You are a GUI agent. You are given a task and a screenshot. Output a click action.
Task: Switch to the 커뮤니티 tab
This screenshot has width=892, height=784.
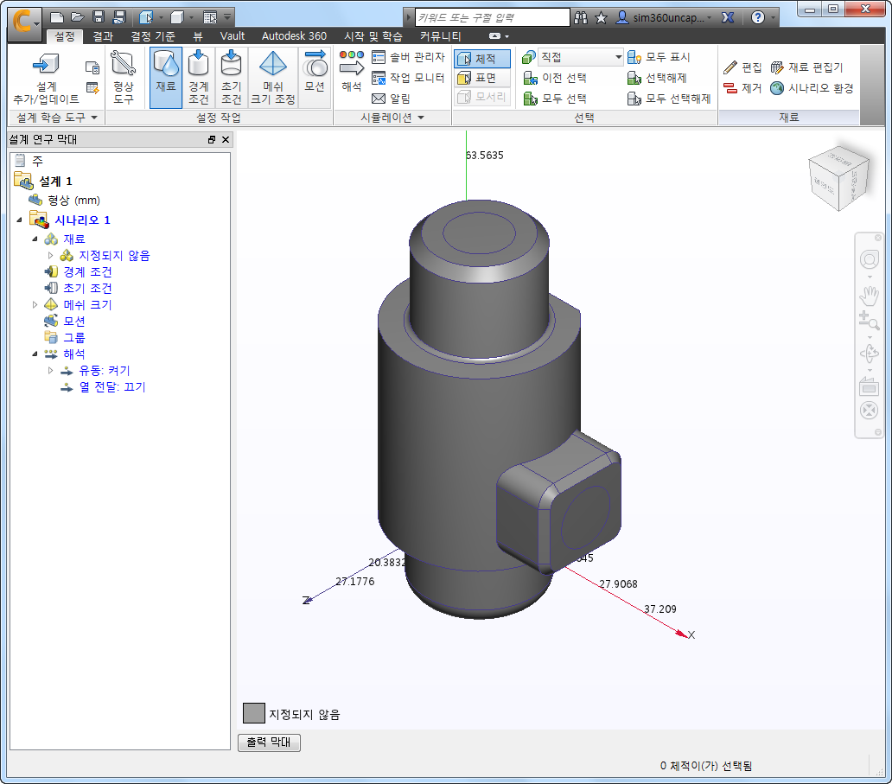click(440, 36)
